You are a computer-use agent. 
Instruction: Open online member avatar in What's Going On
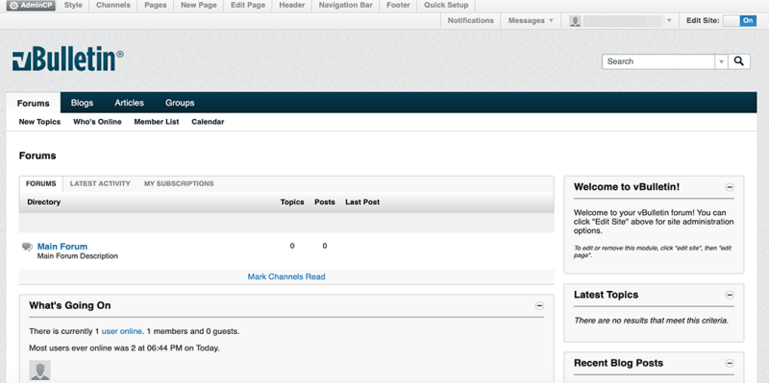pyautogui.click(x=39, y=371)
